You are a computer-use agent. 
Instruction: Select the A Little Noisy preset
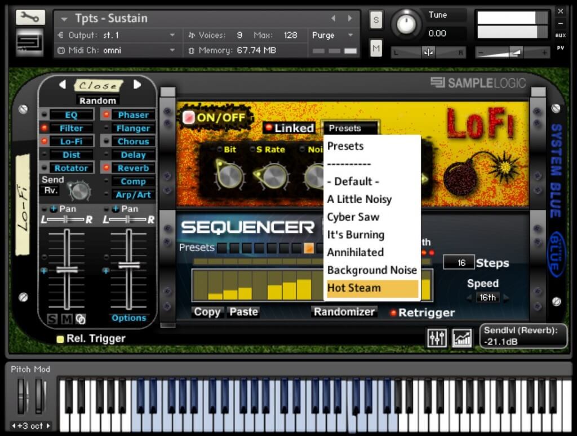click(372, 199)
